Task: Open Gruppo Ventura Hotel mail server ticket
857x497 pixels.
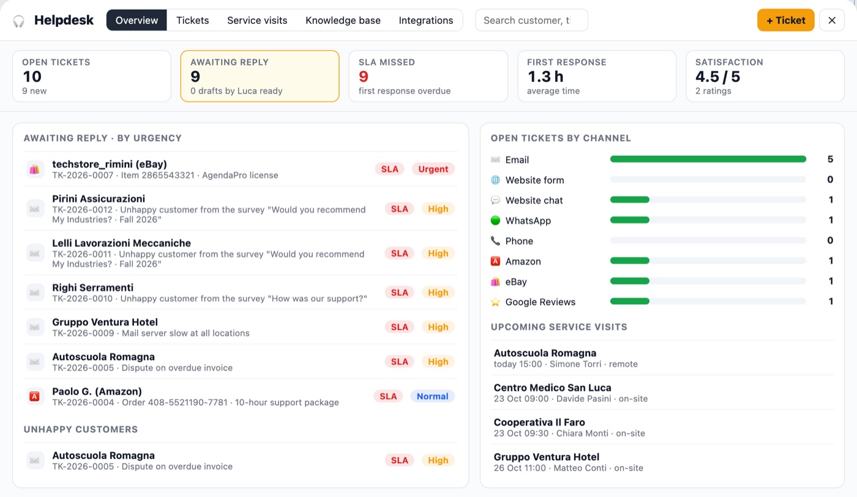Action: click(241, 327)
